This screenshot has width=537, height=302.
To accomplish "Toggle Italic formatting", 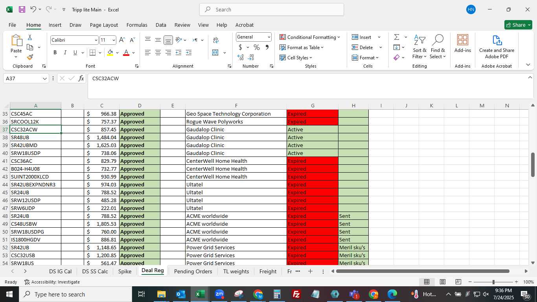I will [65, 53].
